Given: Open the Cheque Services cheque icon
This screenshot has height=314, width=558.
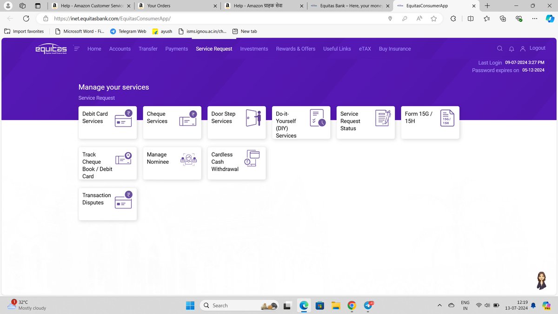Looking at the screenshot, I should pyautogui.click(x=187, y=118).
